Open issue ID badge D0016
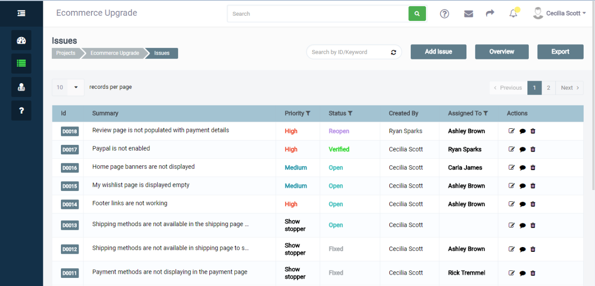The image size is (595, 286). coord(69,168)
